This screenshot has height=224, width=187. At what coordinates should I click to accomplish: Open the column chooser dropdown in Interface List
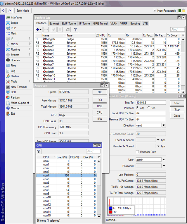[x=183, y=35]
